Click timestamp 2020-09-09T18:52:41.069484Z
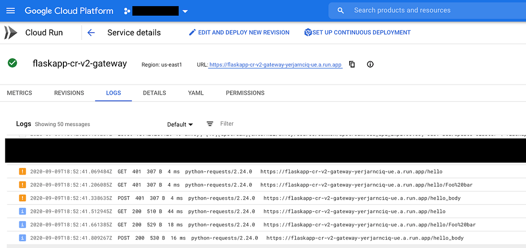The image size is (526, 248). [71, 172]
